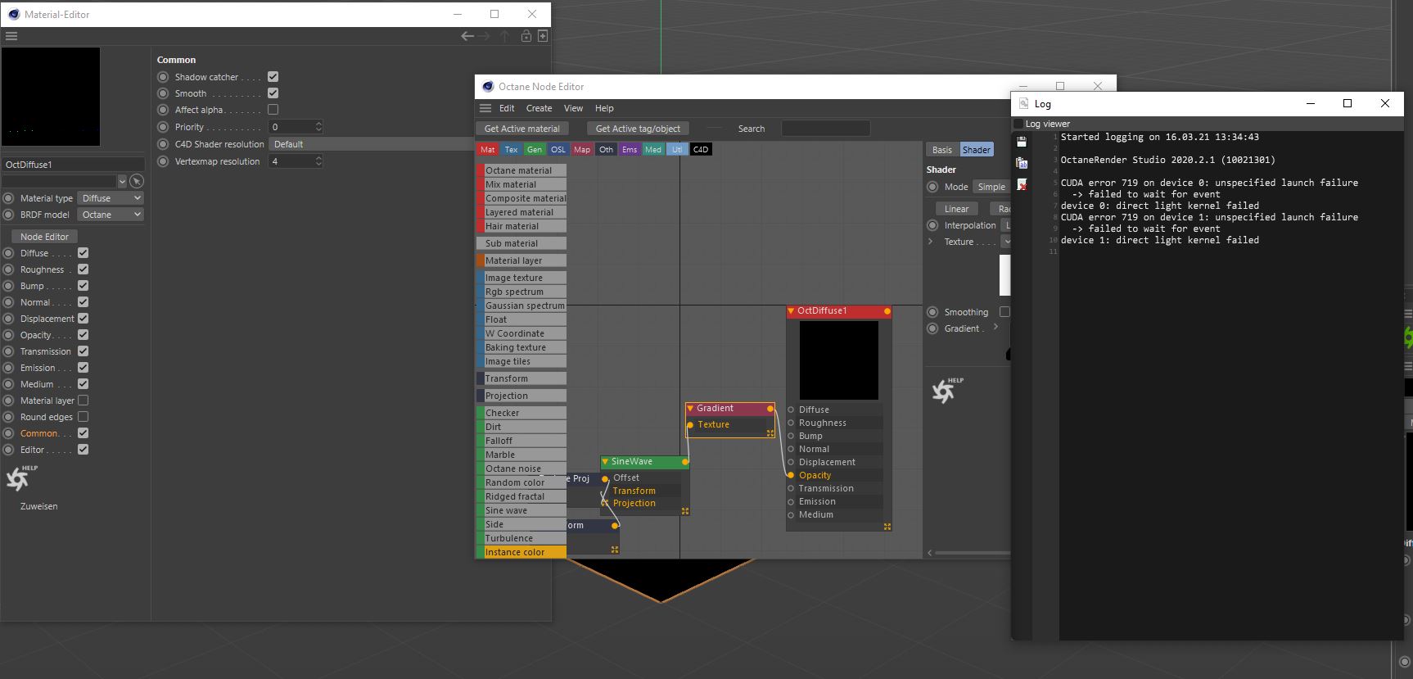1413x679 pixels.
Task: Click the Shadow catcher animation dot
Action: click(163, 77)
